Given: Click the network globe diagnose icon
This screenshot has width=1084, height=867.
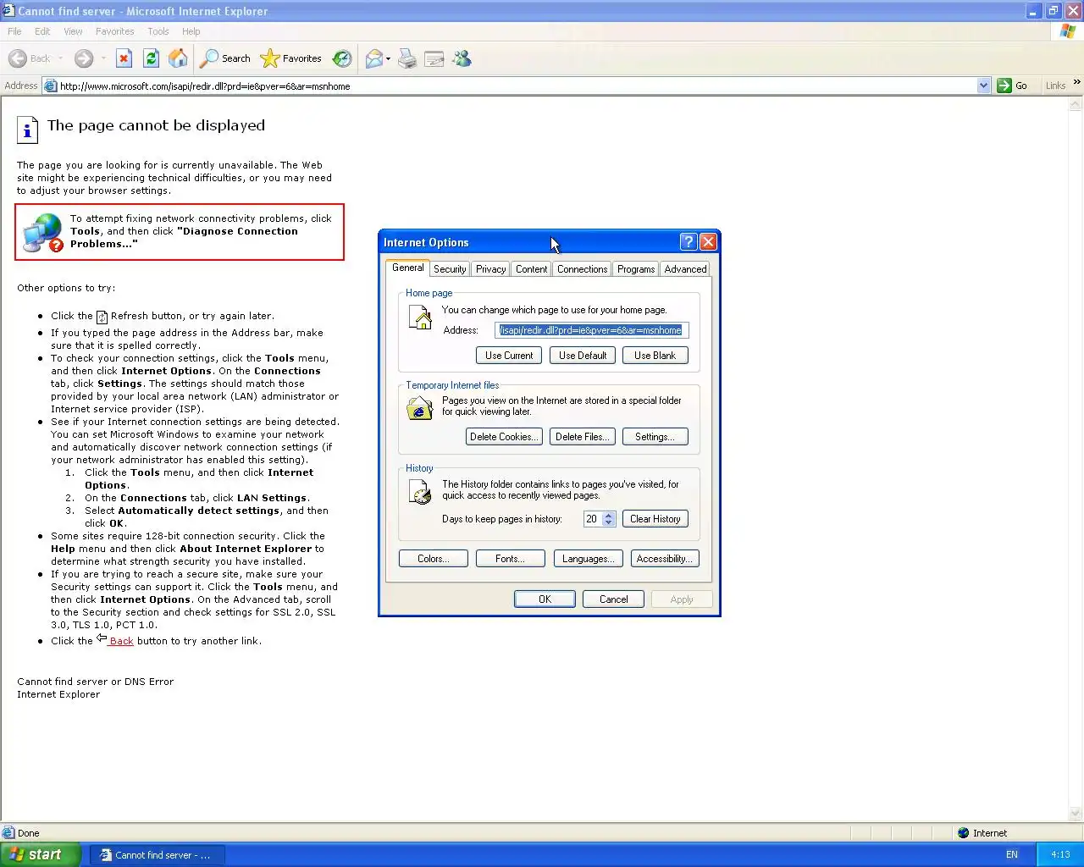Looking at the screenshot, I should pos(43,233).
